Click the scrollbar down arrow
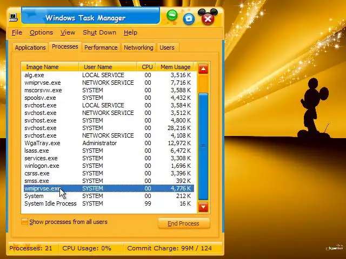 [203, 207]
